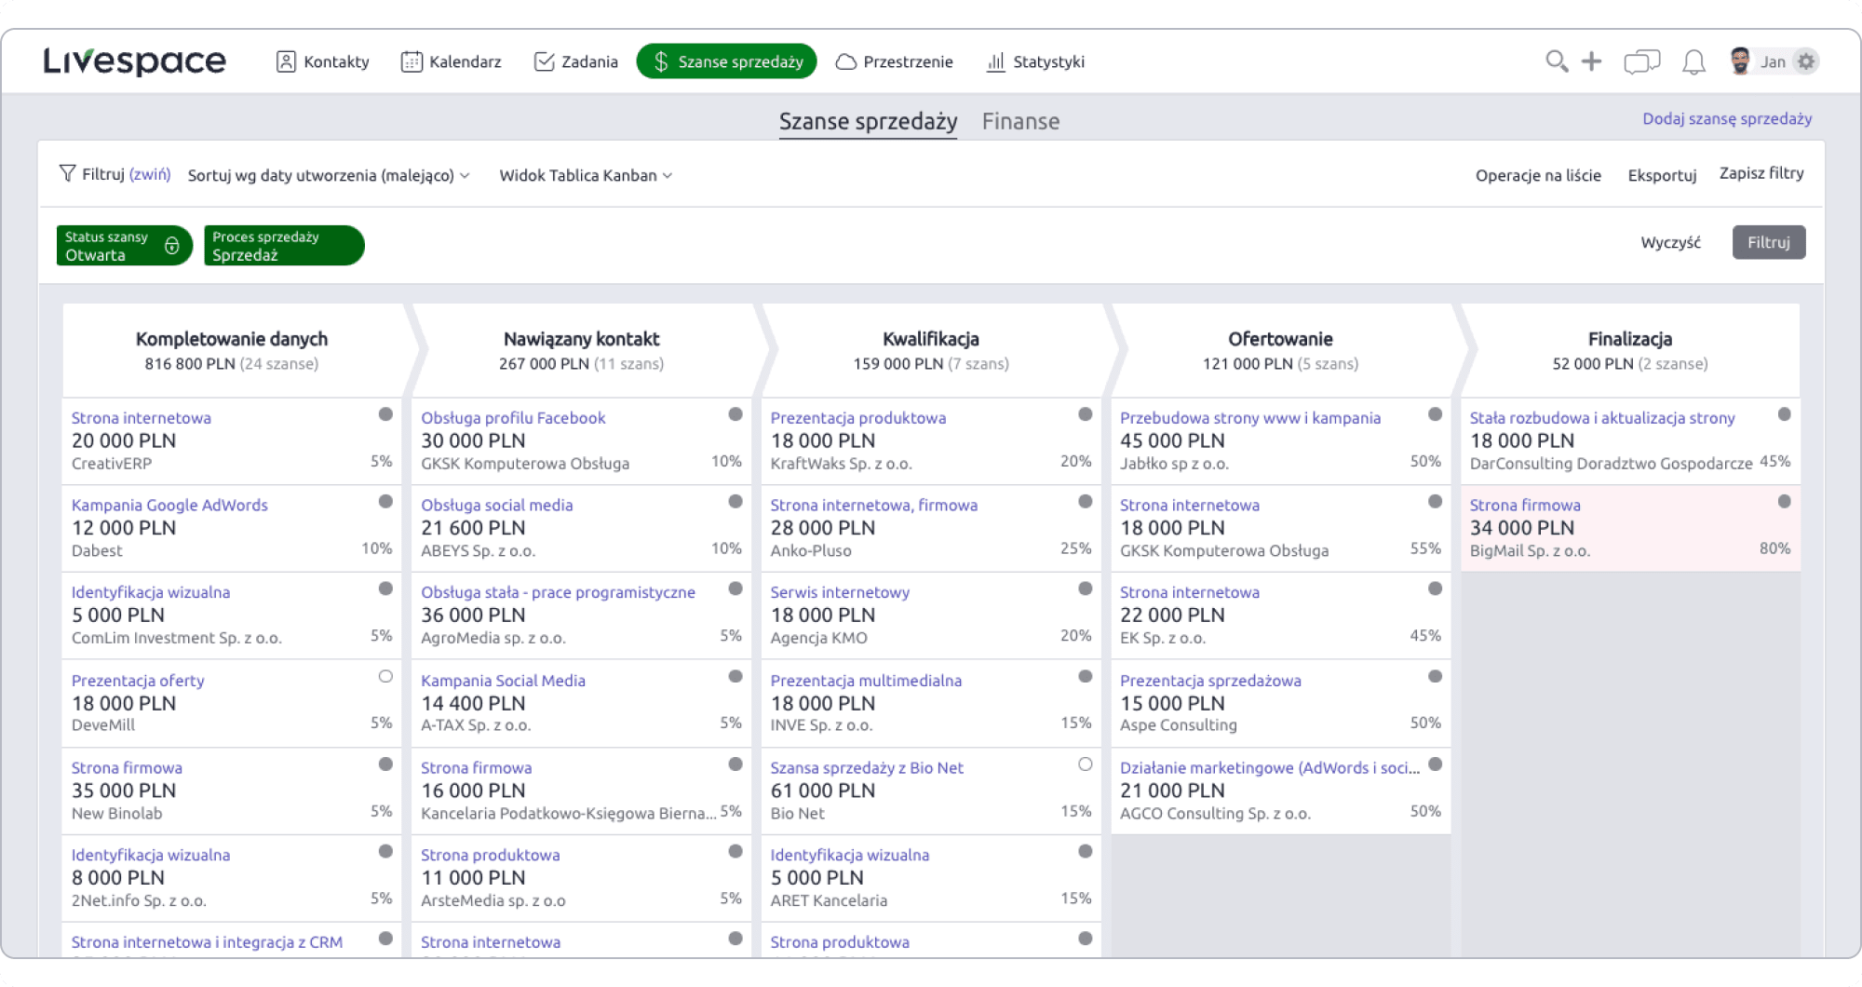The image size is (1862, 987).
Task: Click status dot on AGCO Consulting card
Action: coord(1436,764)
